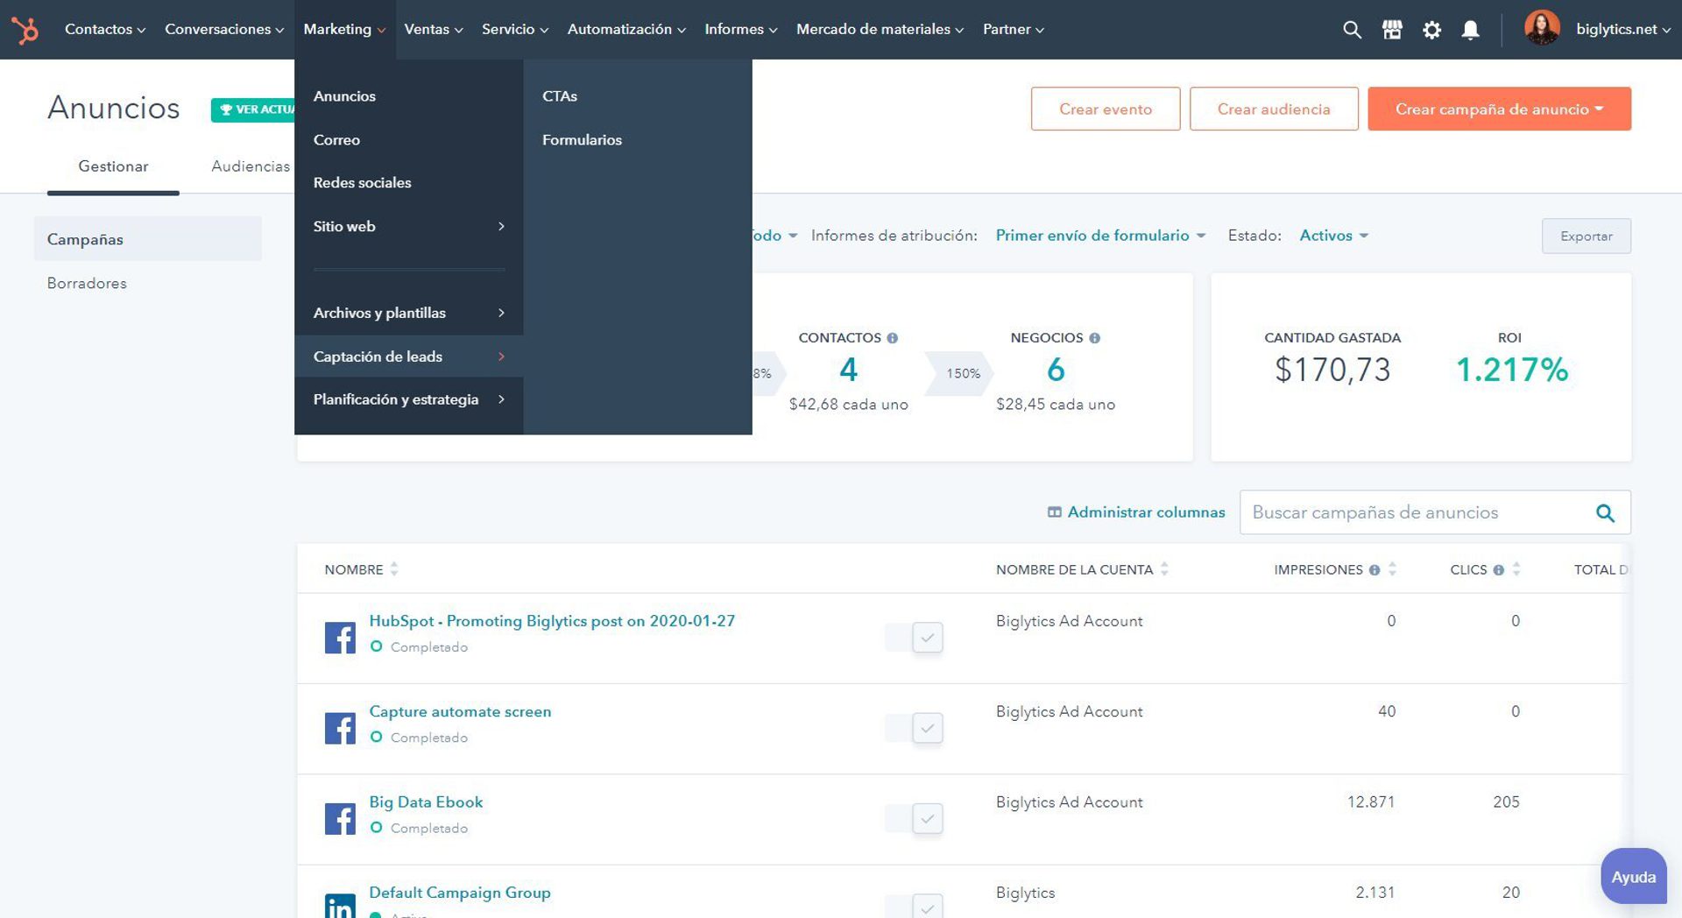Click info icon next to Contactos
1682x918 pixels.
pos(893,338)
